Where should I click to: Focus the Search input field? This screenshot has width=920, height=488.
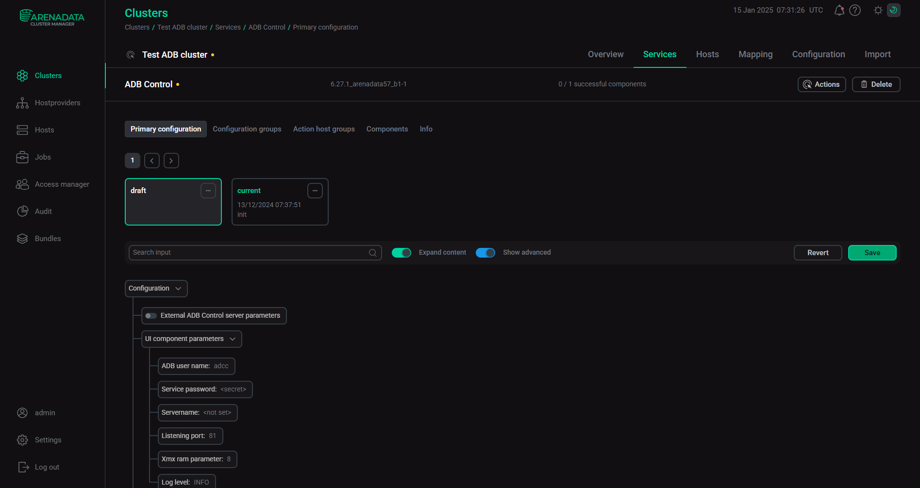point(255,253)
